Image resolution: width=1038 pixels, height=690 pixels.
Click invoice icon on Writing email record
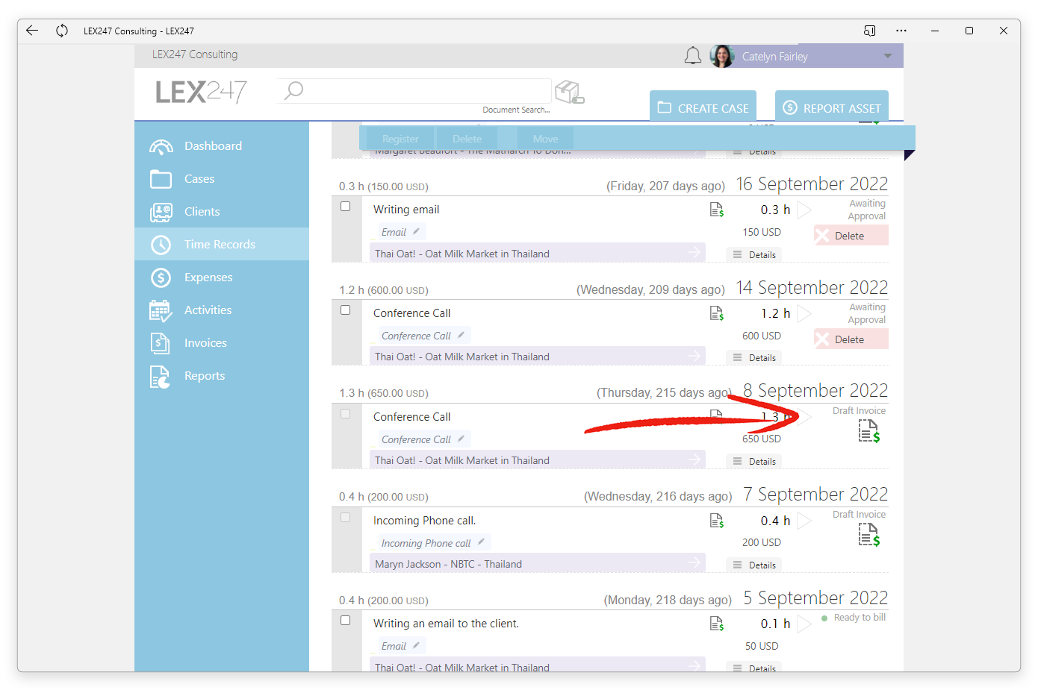716,210
